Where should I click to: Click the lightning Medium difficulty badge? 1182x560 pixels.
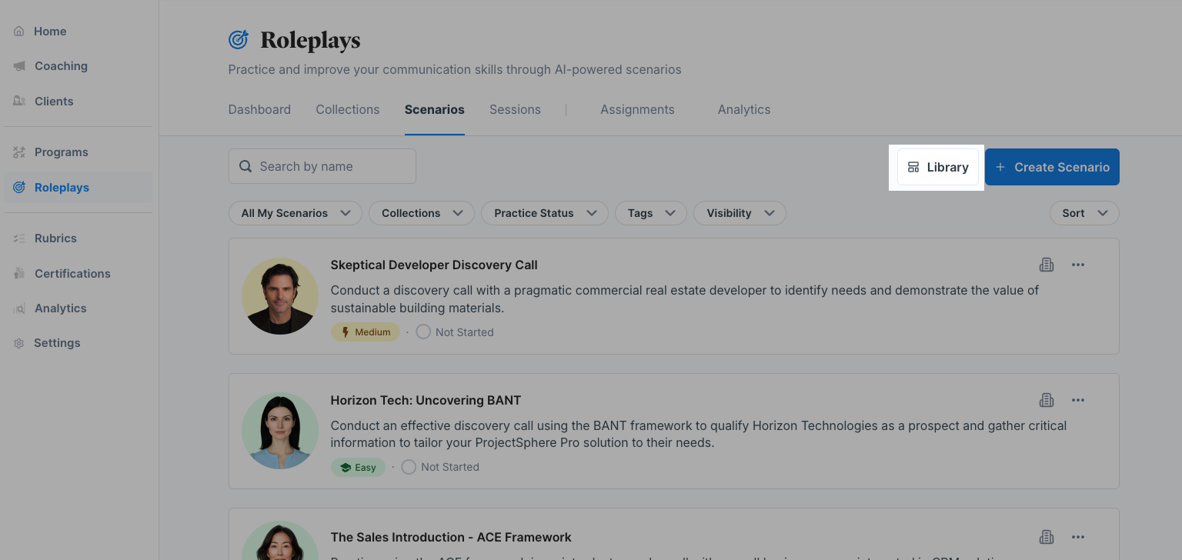tap(366, 332)
